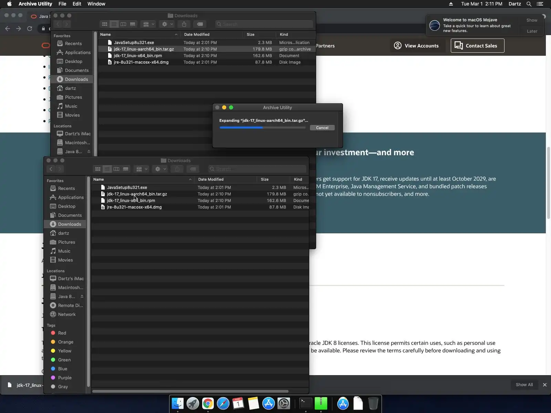Open Finder from the Dock
551x413 pixels.
(x=178, y=403)
